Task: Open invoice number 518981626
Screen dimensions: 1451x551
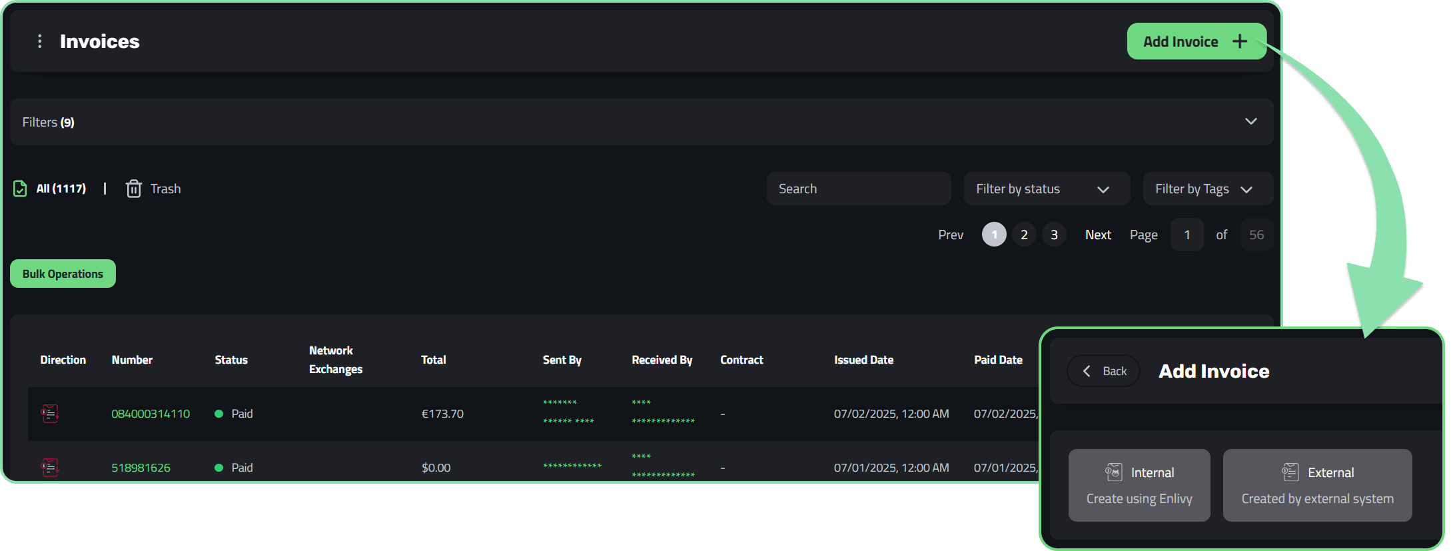Action: [x=141, y=468]
